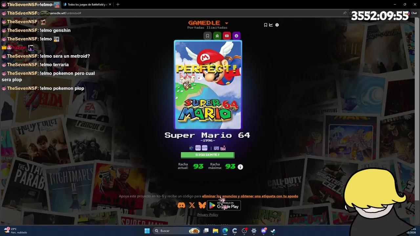This screenshot has height=236, width=420.
Task: Open the Privacy Policy link
Action: click(x=208, y=215)
